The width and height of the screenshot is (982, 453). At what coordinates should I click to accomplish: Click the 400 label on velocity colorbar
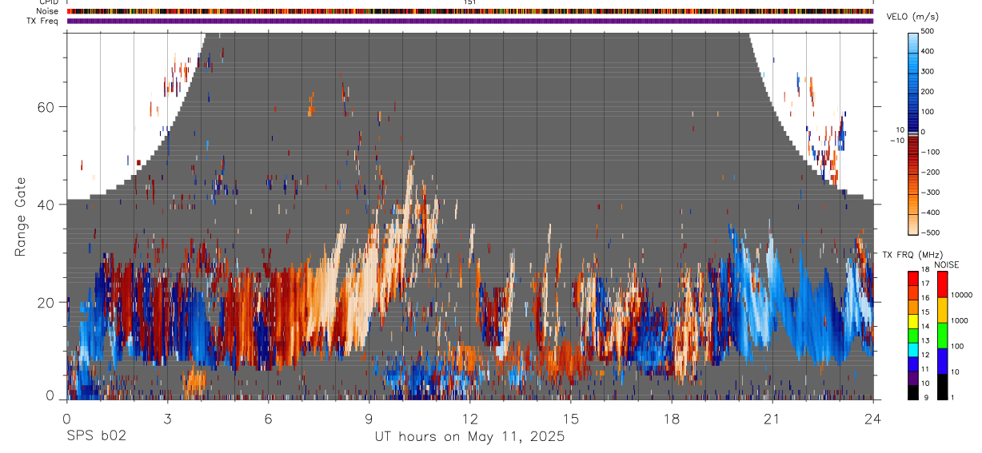[x=928, y=51]
